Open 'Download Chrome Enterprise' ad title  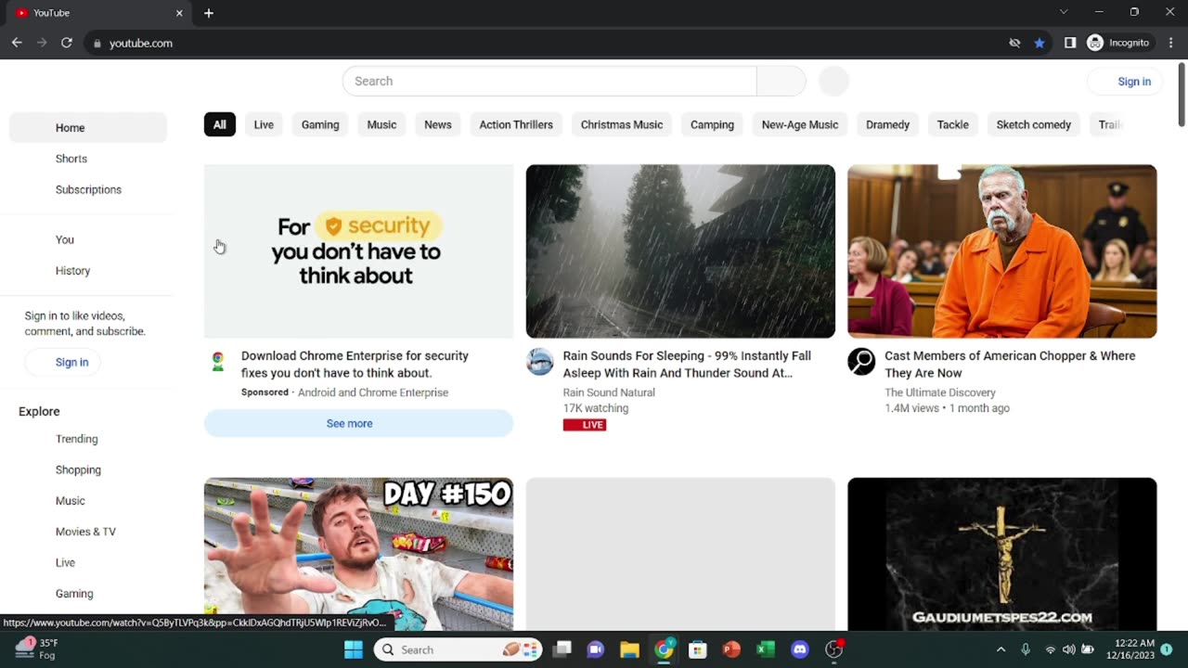pos(355,364)
